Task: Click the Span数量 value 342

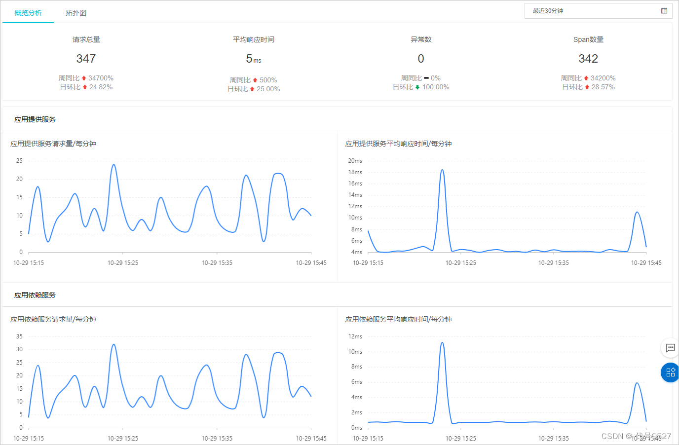Action: pos(588,59)
